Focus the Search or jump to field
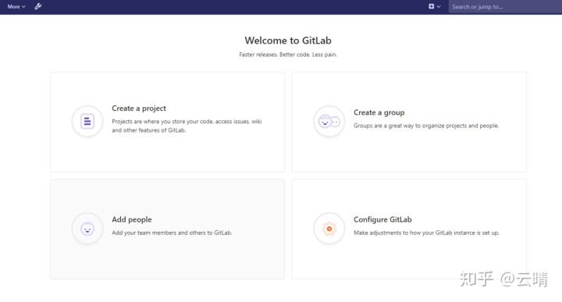 point(505,7)
